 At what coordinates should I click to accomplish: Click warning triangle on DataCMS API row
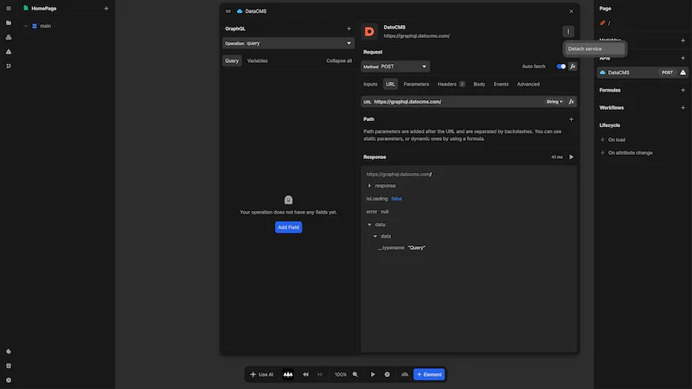coord(682,73)
